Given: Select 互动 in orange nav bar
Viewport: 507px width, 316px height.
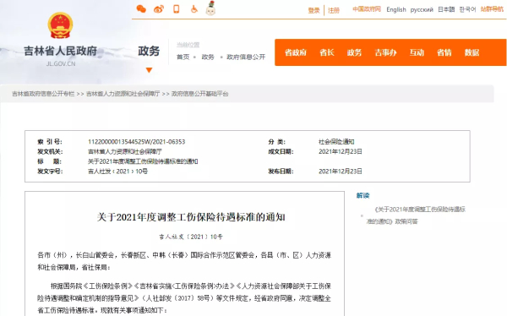Looking at the screenshot, I should pyautogui.click(x=417, y=52).
